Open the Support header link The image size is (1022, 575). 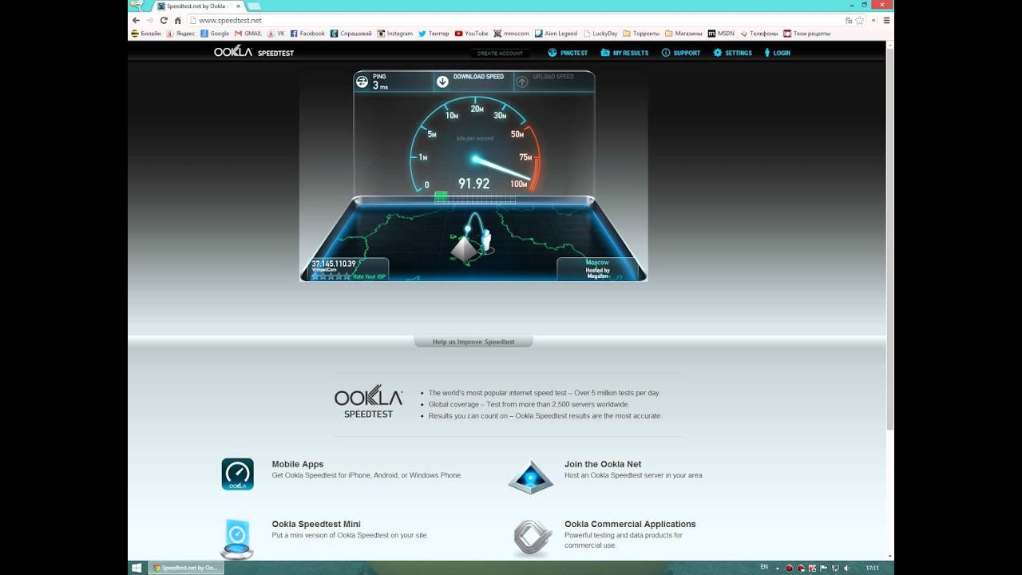click(680, 53)
